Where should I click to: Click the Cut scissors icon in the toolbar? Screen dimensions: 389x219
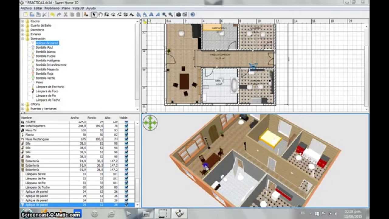[x=66, y=15]
